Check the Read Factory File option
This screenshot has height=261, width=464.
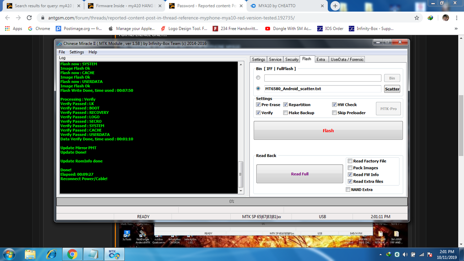[x=350, y=161]
